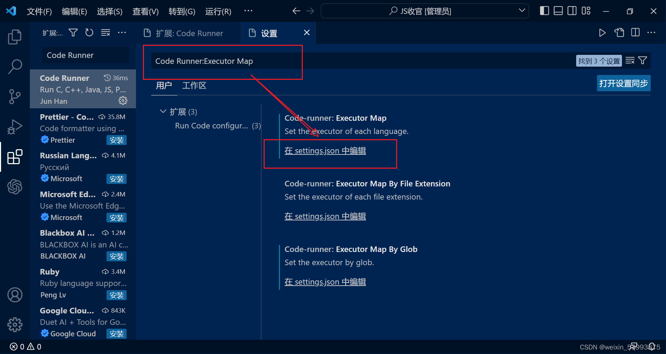Open the Search view in the activity bar

(15, 66)
